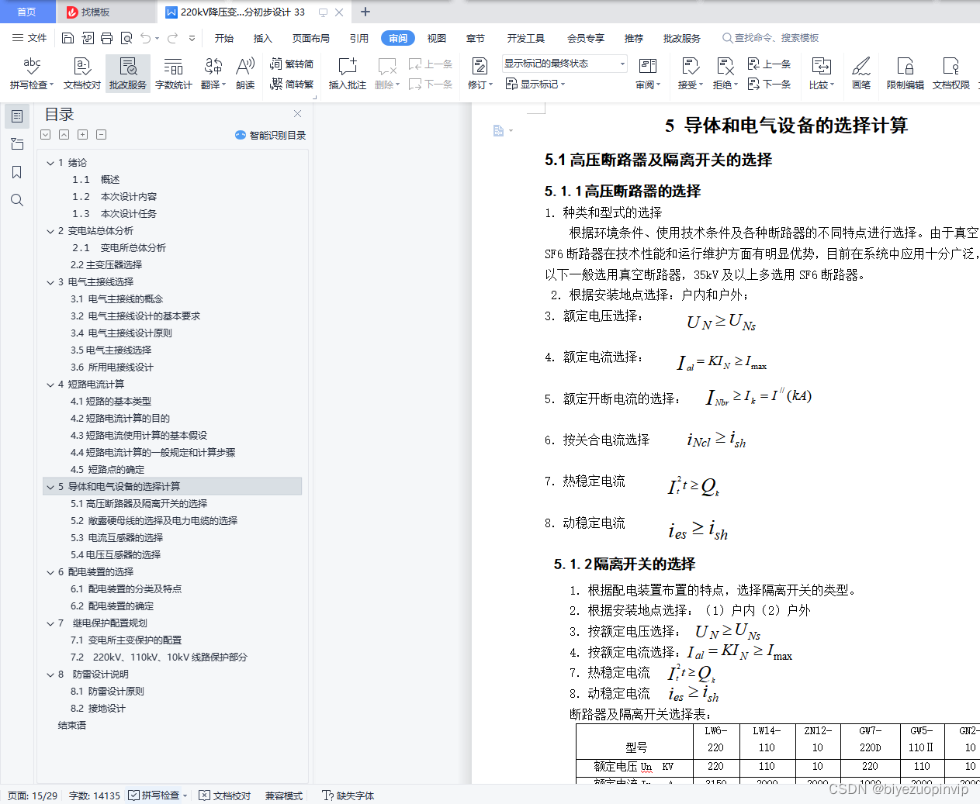The image size is (980, 804).
Task: Switch to the 开发工具 ribbon tab
Action: point(526,38)
